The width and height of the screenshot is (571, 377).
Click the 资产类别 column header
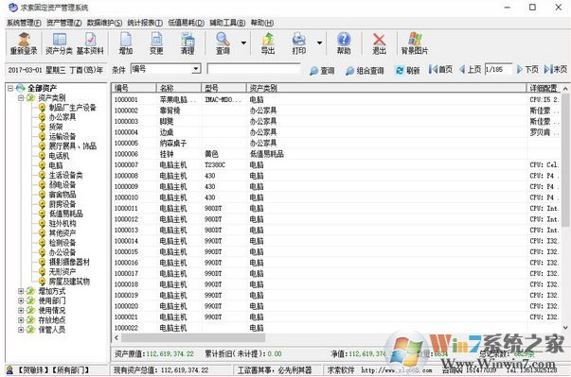(386, 88)
